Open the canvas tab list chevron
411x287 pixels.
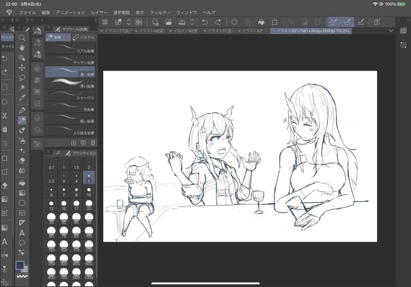click(391, 31)
